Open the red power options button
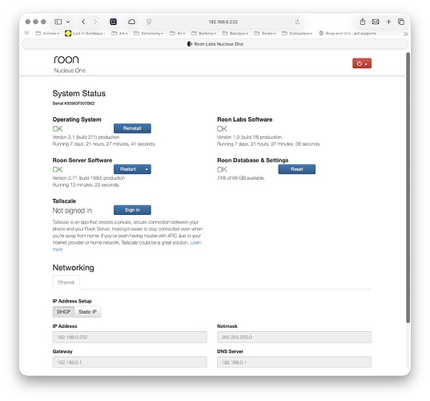 (362, 63)
